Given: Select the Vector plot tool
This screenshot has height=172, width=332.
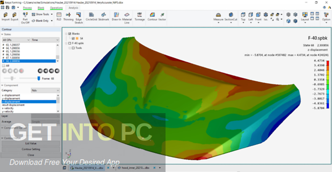Looking at the screenshot, I should tap(162, 16).
